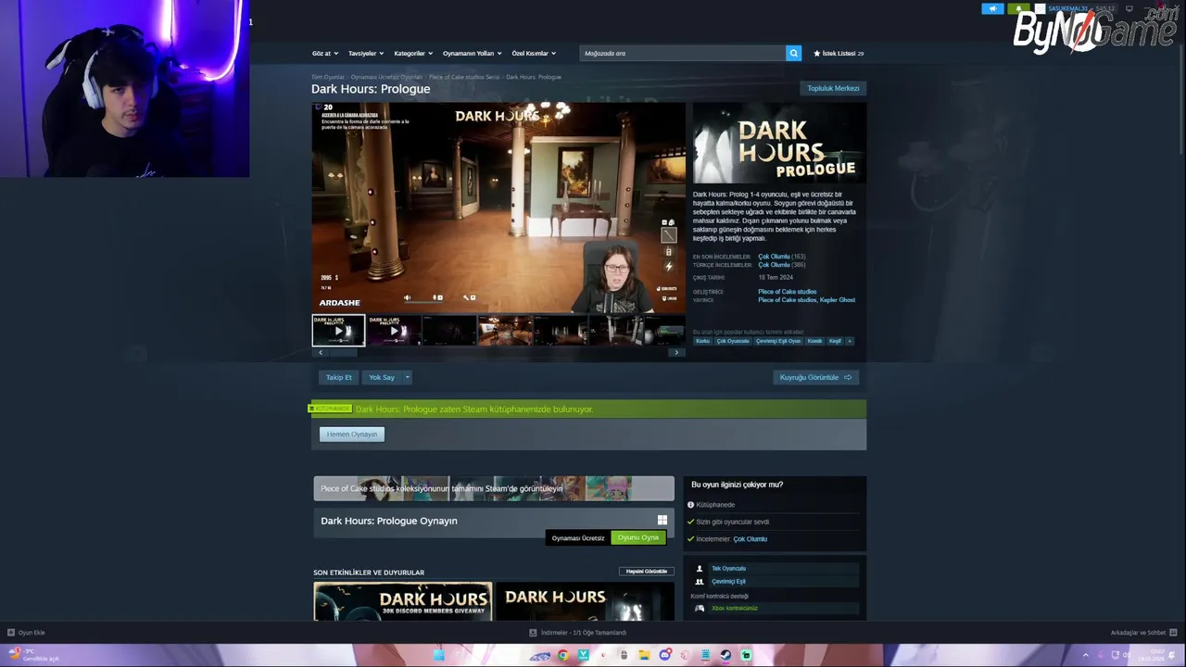Open Arkadaşlar ve Sohbet panel
This screenshot has height=667, width=1186.
(1143, 633)
